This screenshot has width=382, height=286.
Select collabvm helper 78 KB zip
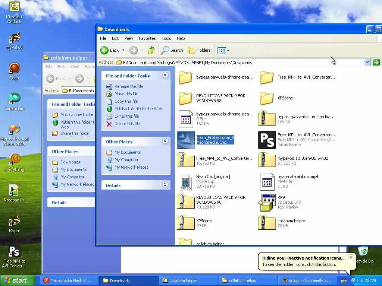[282, 223]
